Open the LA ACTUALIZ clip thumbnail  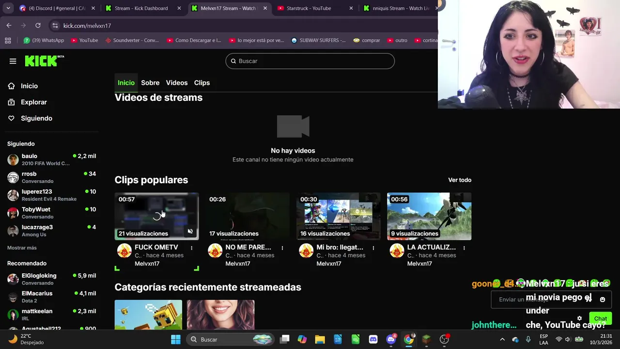click(x=429, y=216)
